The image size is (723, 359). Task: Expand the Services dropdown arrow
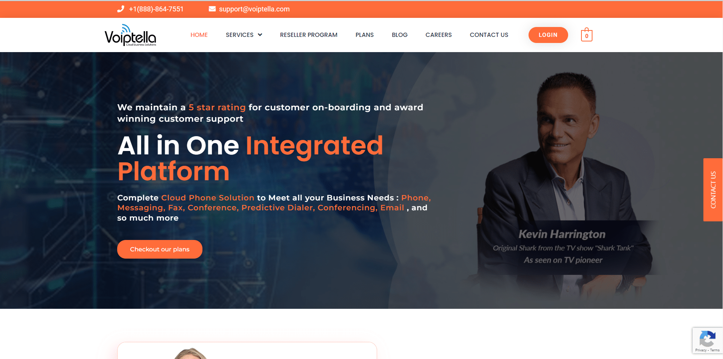[x=260, y=35]
